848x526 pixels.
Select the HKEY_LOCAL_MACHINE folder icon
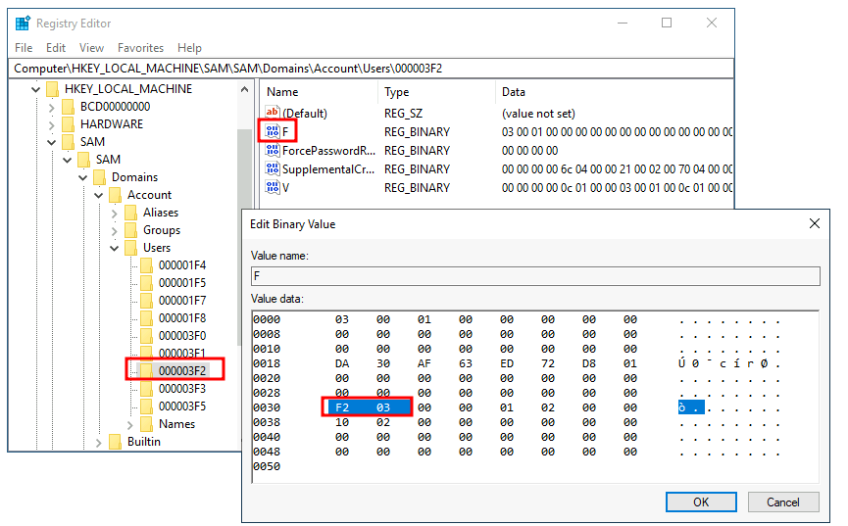point(53,89)
